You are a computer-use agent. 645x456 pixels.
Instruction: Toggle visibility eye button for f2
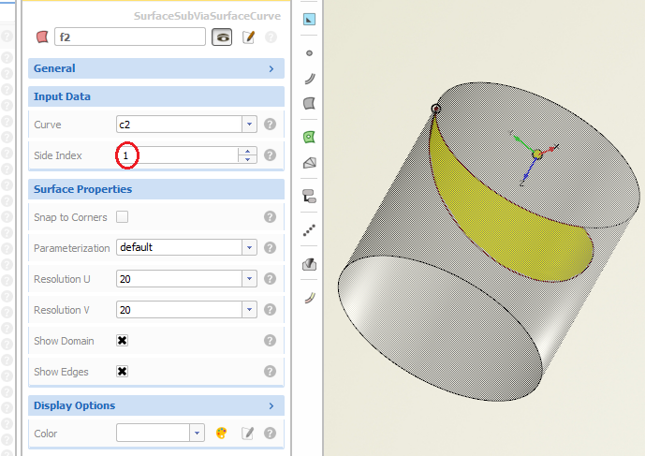222,37
